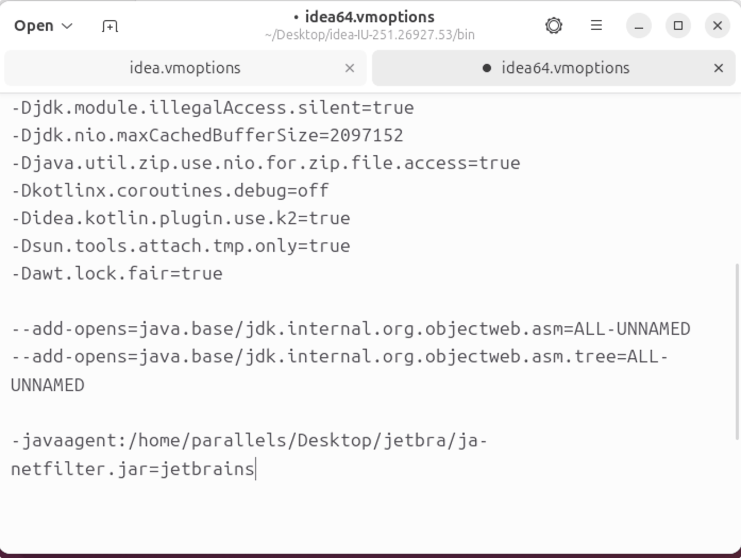Click the vertical scrollbar handle
Screen dimensions: 741x558
tap(737, 351)
